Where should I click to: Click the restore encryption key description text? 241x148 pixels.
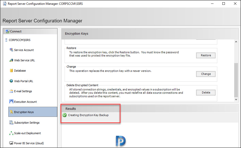point(124,54)
